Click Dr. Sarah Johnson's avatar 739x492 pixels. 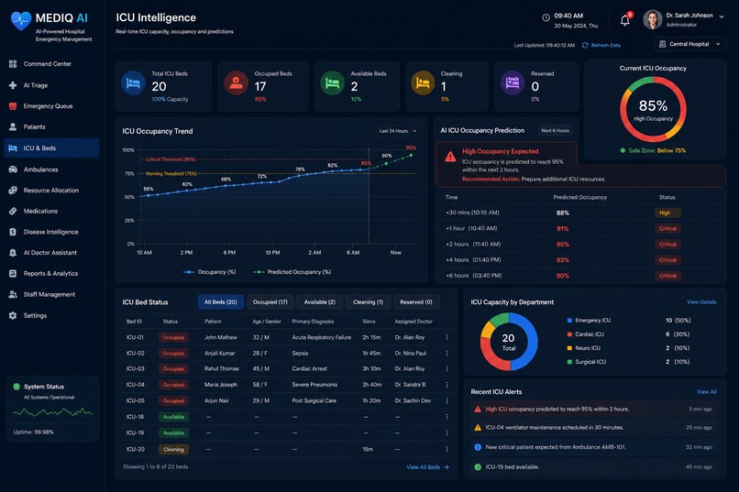[652, 20]
